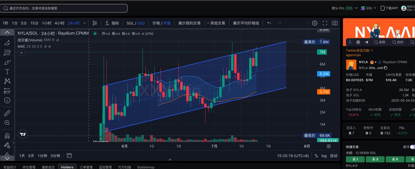
Task: Select the brush drawing tool
Action: [x=7, y=62]
